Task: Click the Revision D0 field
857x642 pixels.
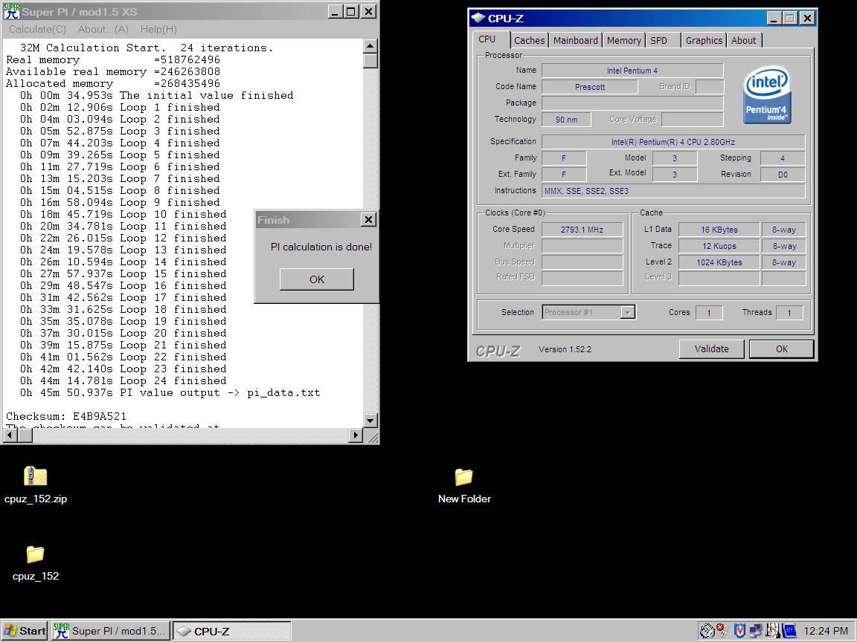Action: 783,175
